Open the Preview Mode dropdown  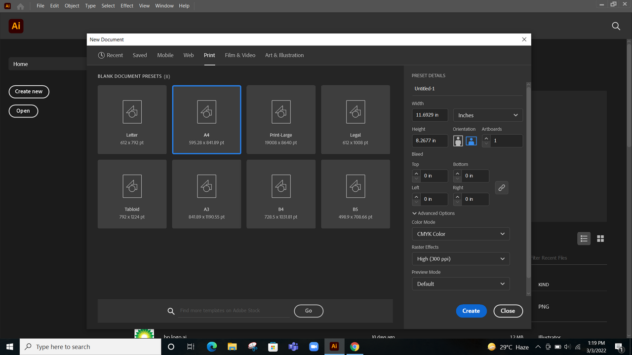(x=461, y=284)
